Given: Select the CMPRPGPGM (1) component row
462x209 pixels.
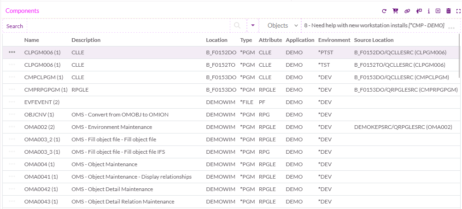Looking at the screenshot, I should tap(46, 90).
